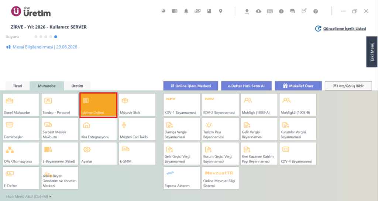
Task: Open the KDV-2 Beyannamesi tile
Action: (x=220, y=105)
